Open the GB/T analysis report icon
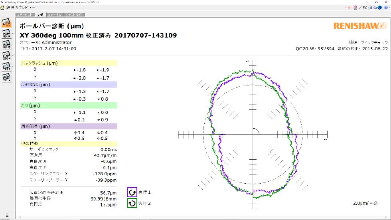 [6, 77]
